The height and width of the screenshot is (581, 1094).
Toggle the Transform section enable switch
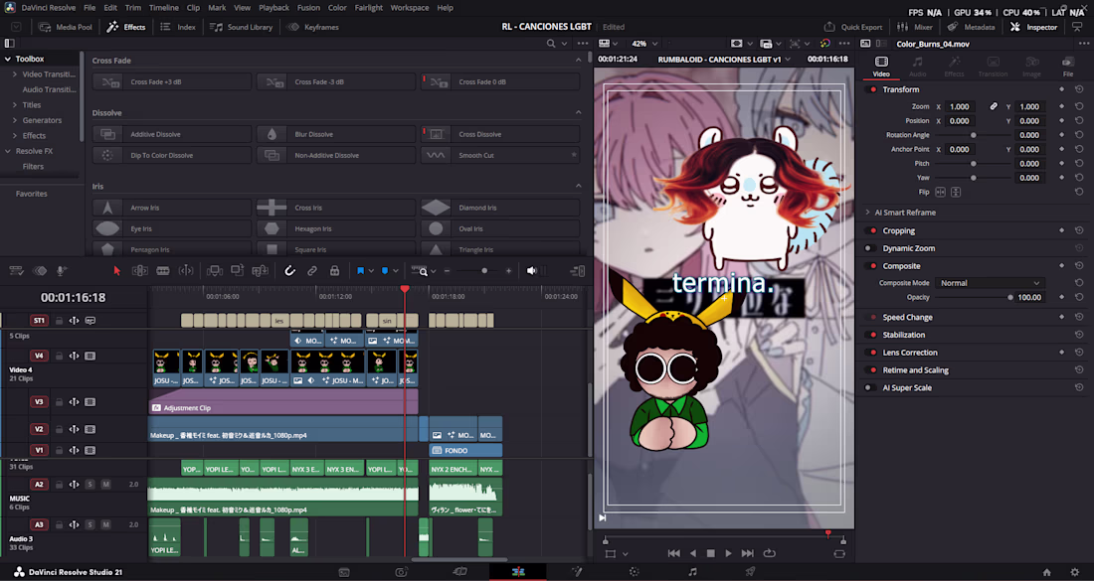(x=871, y=89)
